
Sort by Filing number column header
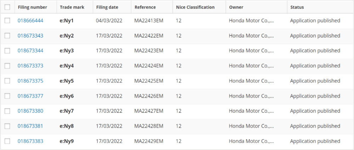pos(32,7)
